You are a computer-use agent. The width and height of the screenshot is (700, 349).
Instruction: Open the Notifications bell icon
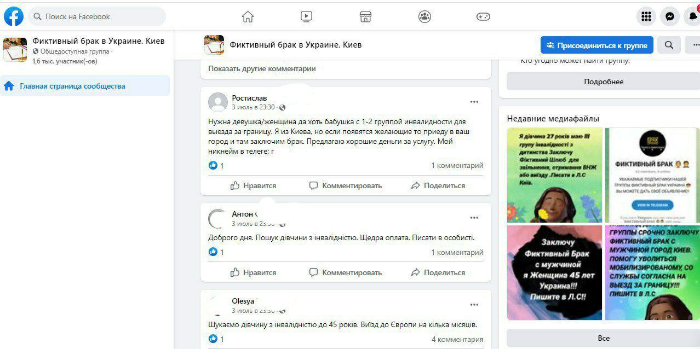pos(692,16)
